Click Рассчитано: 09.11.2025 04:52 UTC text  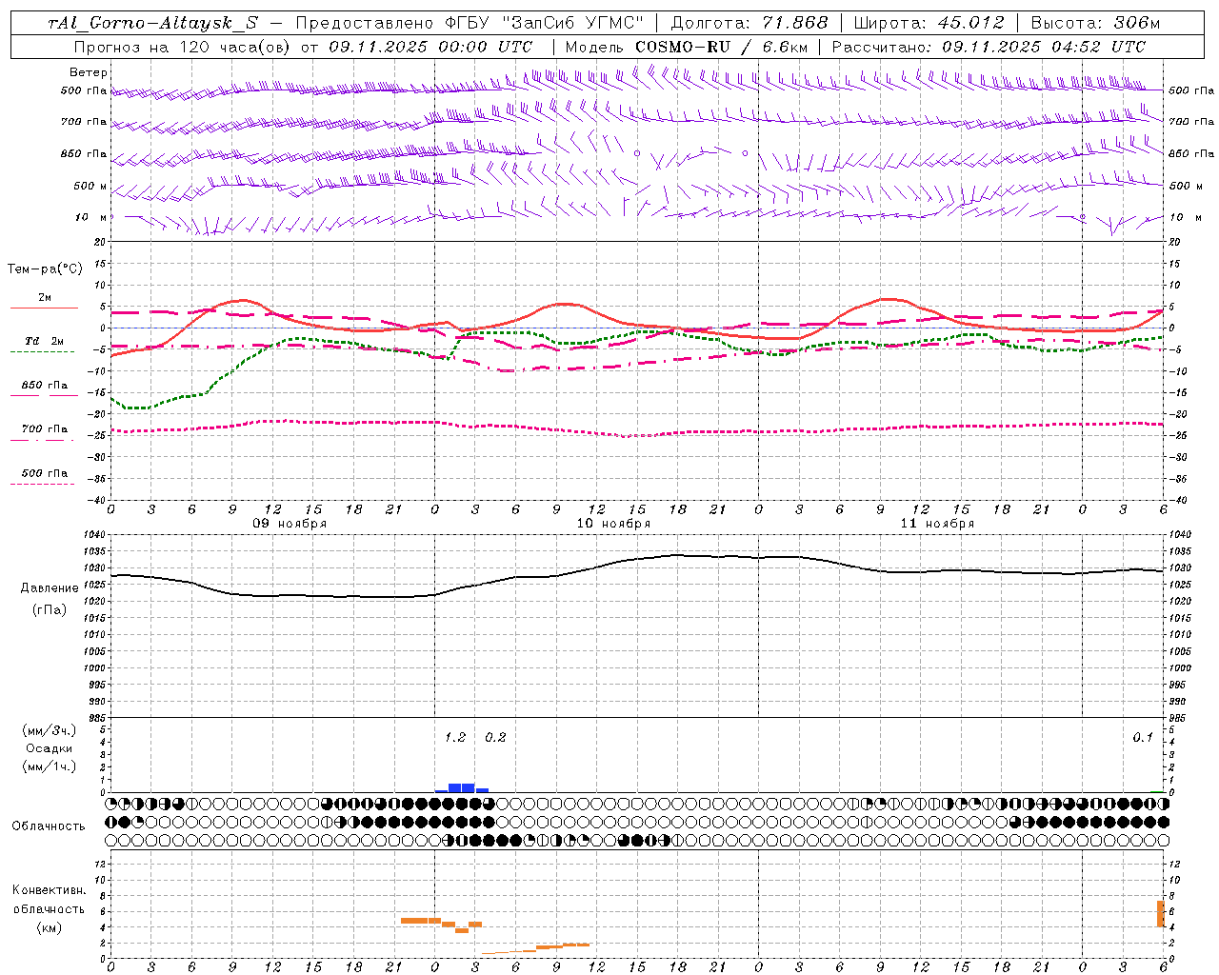(x=989, y=47)
